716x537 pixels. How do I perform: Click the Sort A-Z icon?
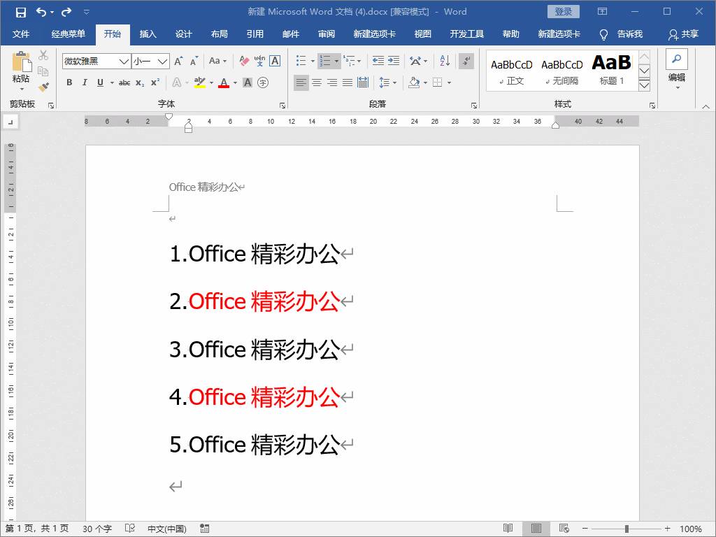pos(445,61)
